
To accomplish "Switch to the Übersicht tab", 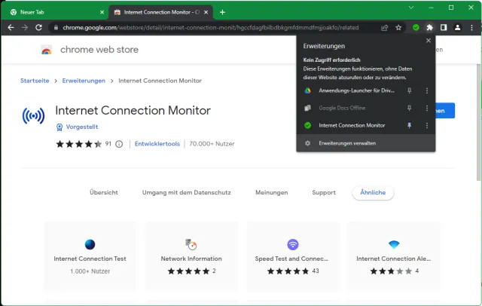I will click(103, 192).
